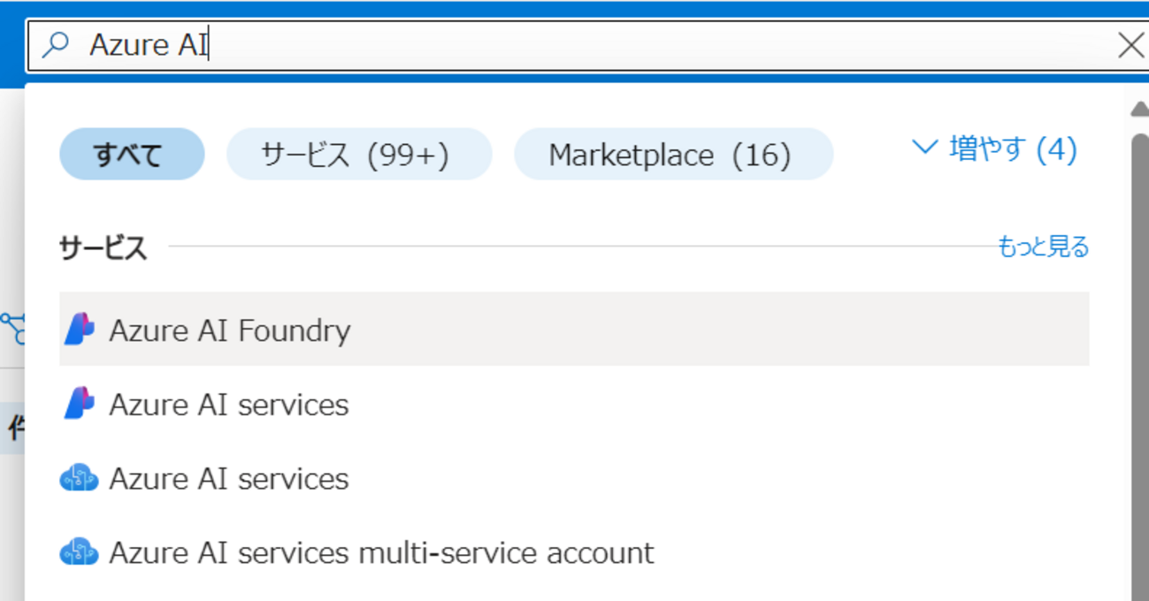The height and width of the screenshot is (601, 1149).
Task: Click the magnifier icon in the search box
Action: click(x=56, y=45)
